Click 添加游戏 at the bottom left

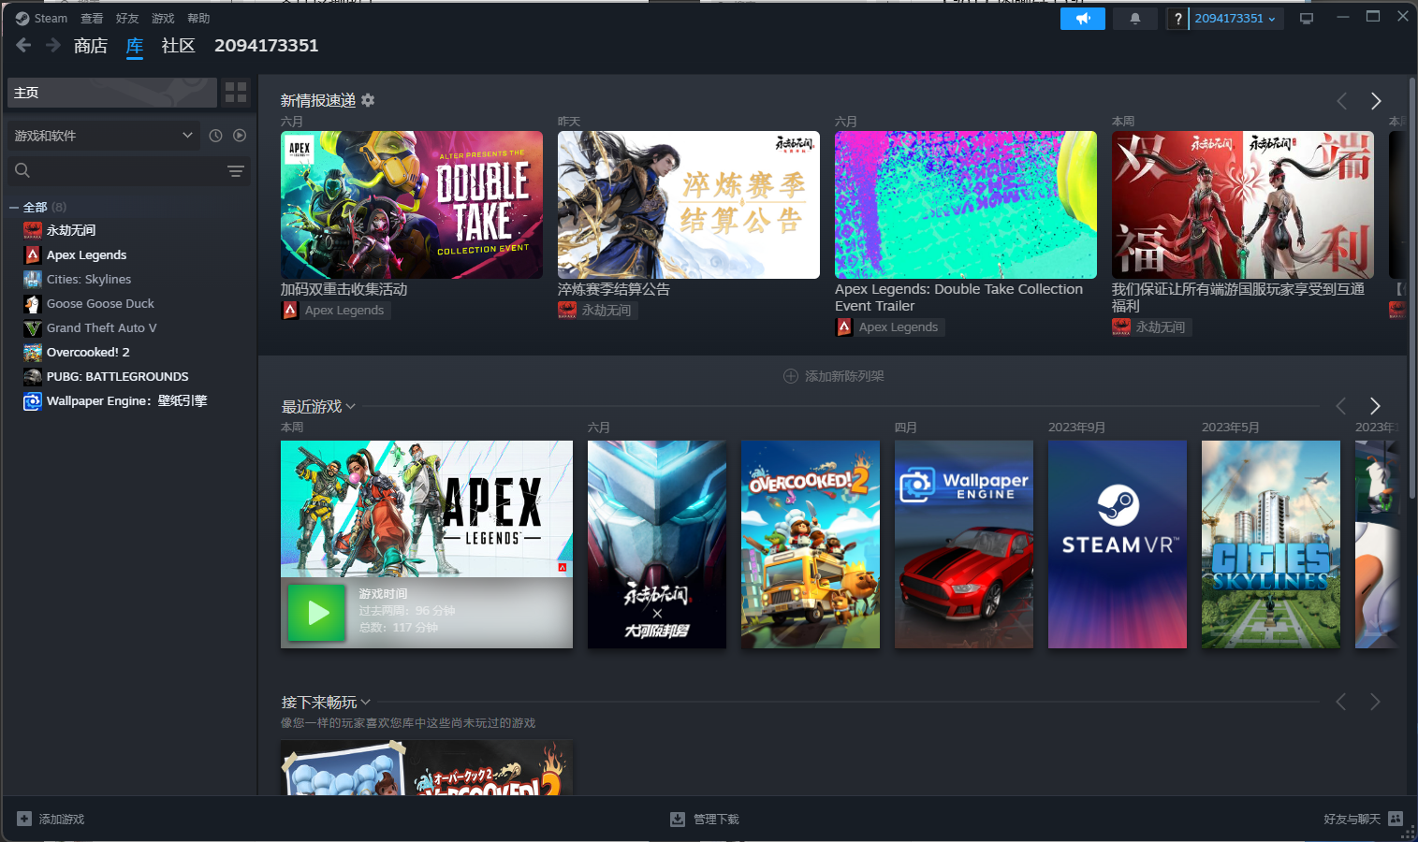51,819
